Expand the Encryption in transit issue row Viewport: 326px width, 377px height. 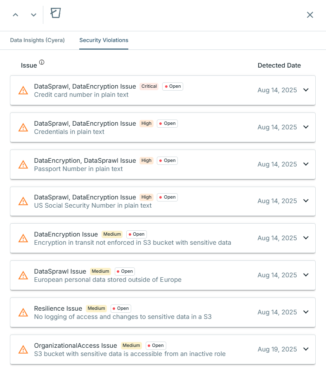tap(306, 238)
